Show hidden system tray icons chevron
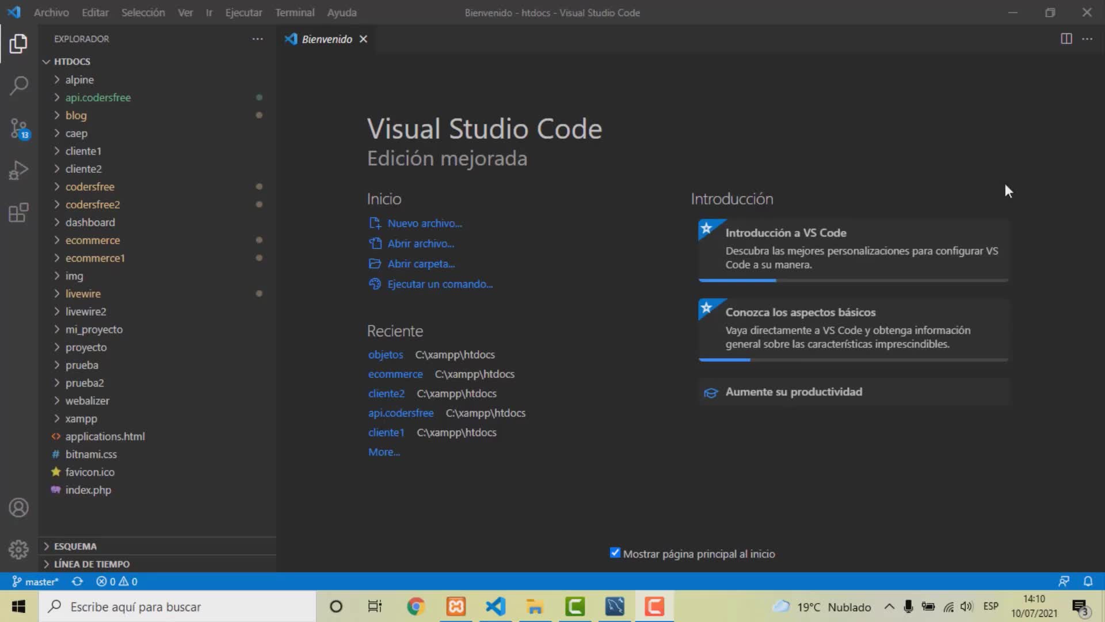The width and height of the screenshot is (1105, 622). pos(889,606)
